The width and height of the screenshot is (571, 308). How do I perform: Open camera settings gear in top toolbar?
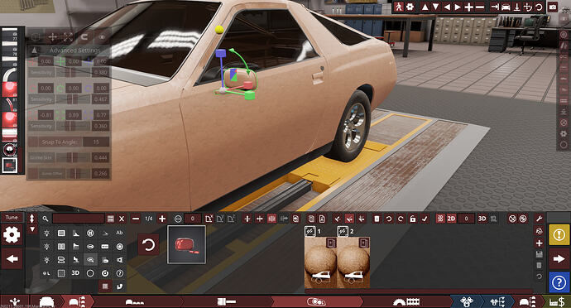point(410,7)
